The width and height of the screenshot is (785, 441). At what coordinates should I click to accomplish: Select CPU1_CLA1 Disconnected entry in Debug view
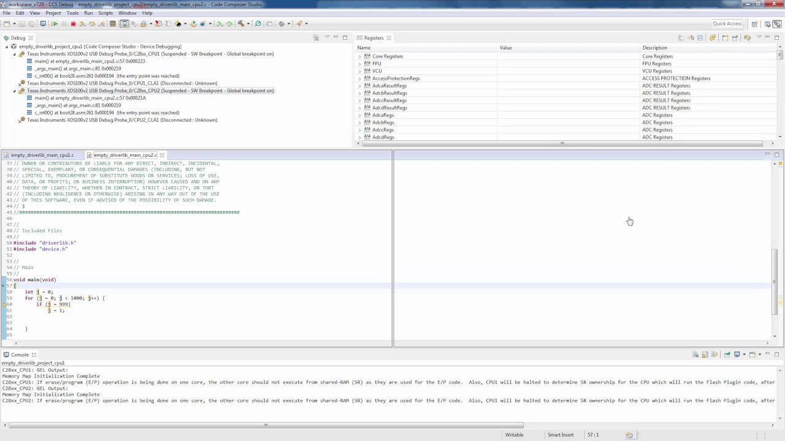tap(122, 83)
